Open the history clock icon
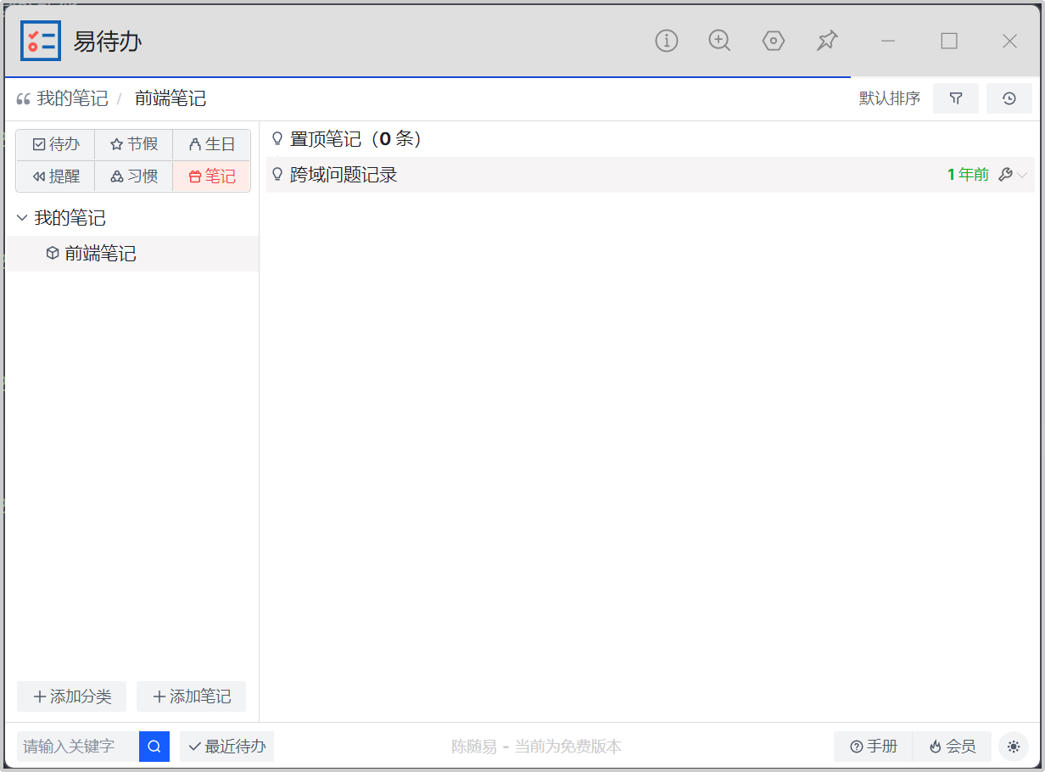The image size is (1045, 772). point(1009,98)
